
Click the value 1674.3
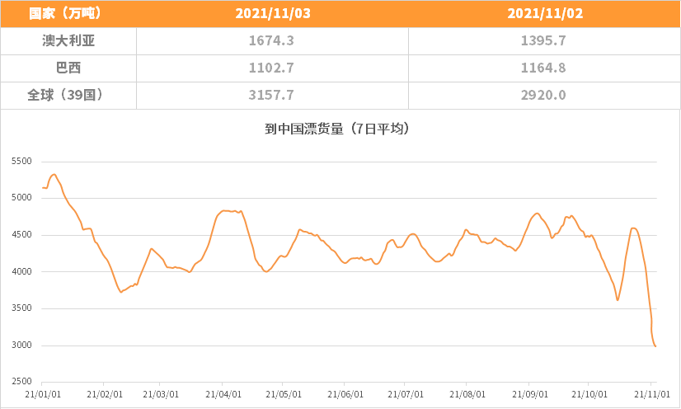click(271, 40)
